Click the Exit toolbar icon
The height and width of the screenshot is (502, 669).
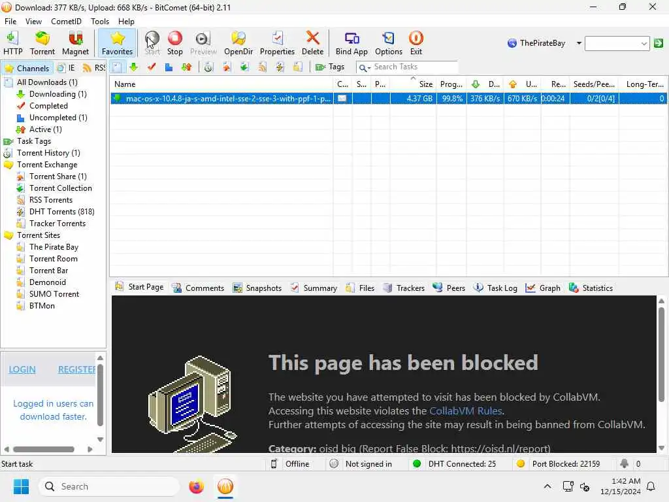(416, 43)
